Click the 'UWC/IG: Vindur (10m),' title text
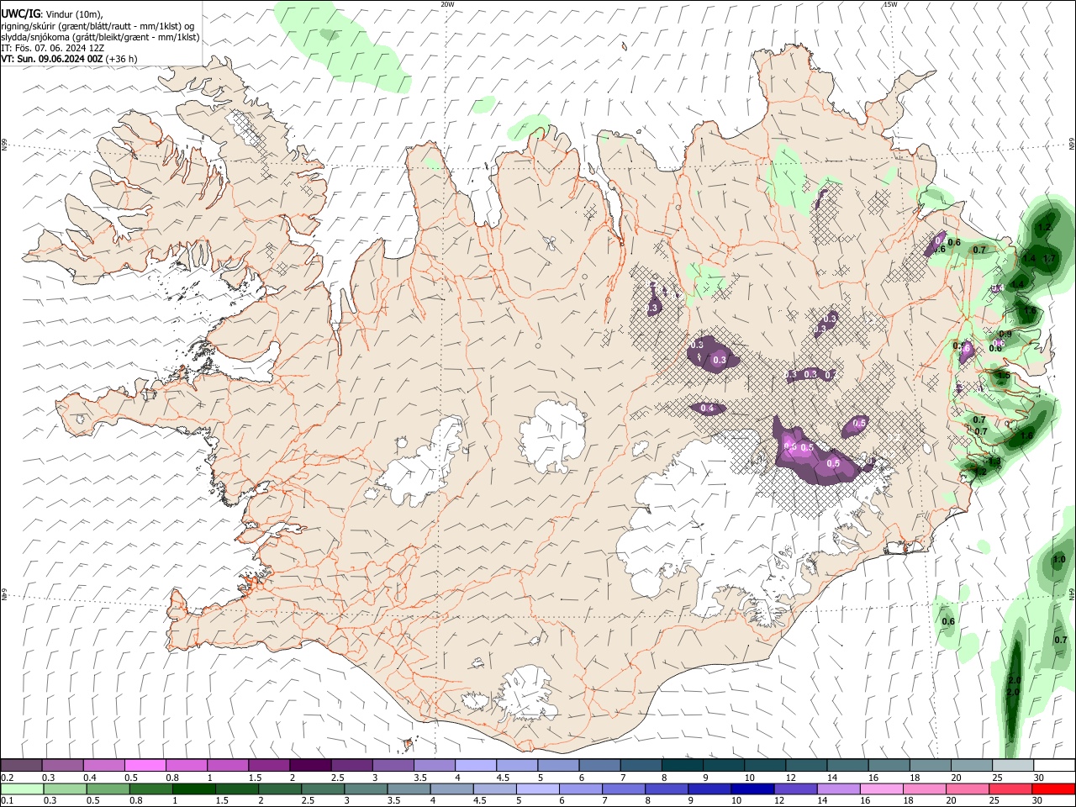Viewport: 1076px width, 807px height. (x=52, y=14)
